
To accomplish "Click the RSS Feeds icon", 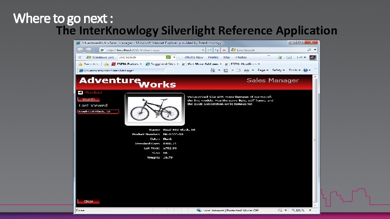I will click(226, 71).
